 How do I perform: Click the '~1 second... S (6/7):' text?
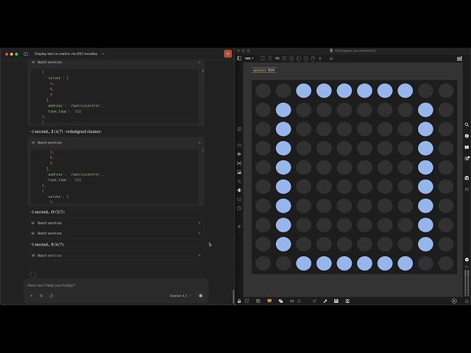click(47, 244)
